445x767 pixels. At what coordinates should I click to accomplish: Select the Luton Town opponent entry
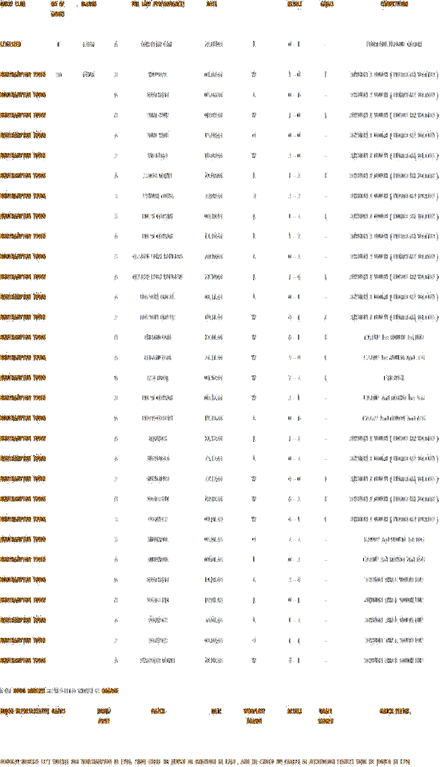click(157, 176)
